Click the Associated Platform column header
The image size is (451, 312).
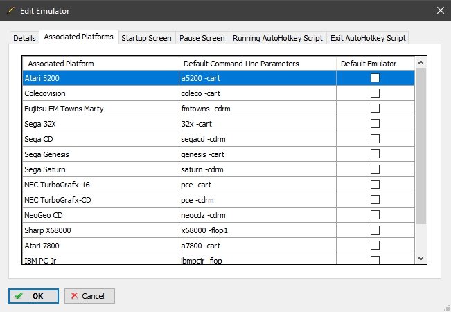pos(100,64)
